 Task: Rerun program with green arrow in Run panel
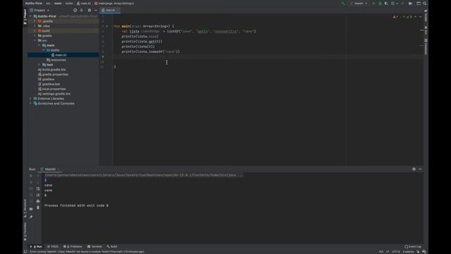(x=31, y=176)
